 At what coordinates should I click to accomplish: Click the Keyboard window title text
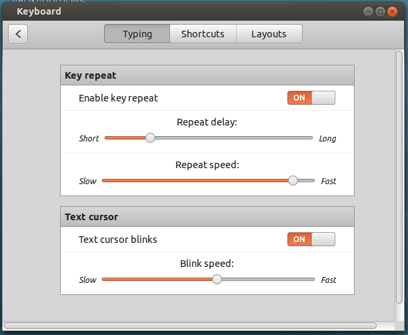tap(39, 11)
